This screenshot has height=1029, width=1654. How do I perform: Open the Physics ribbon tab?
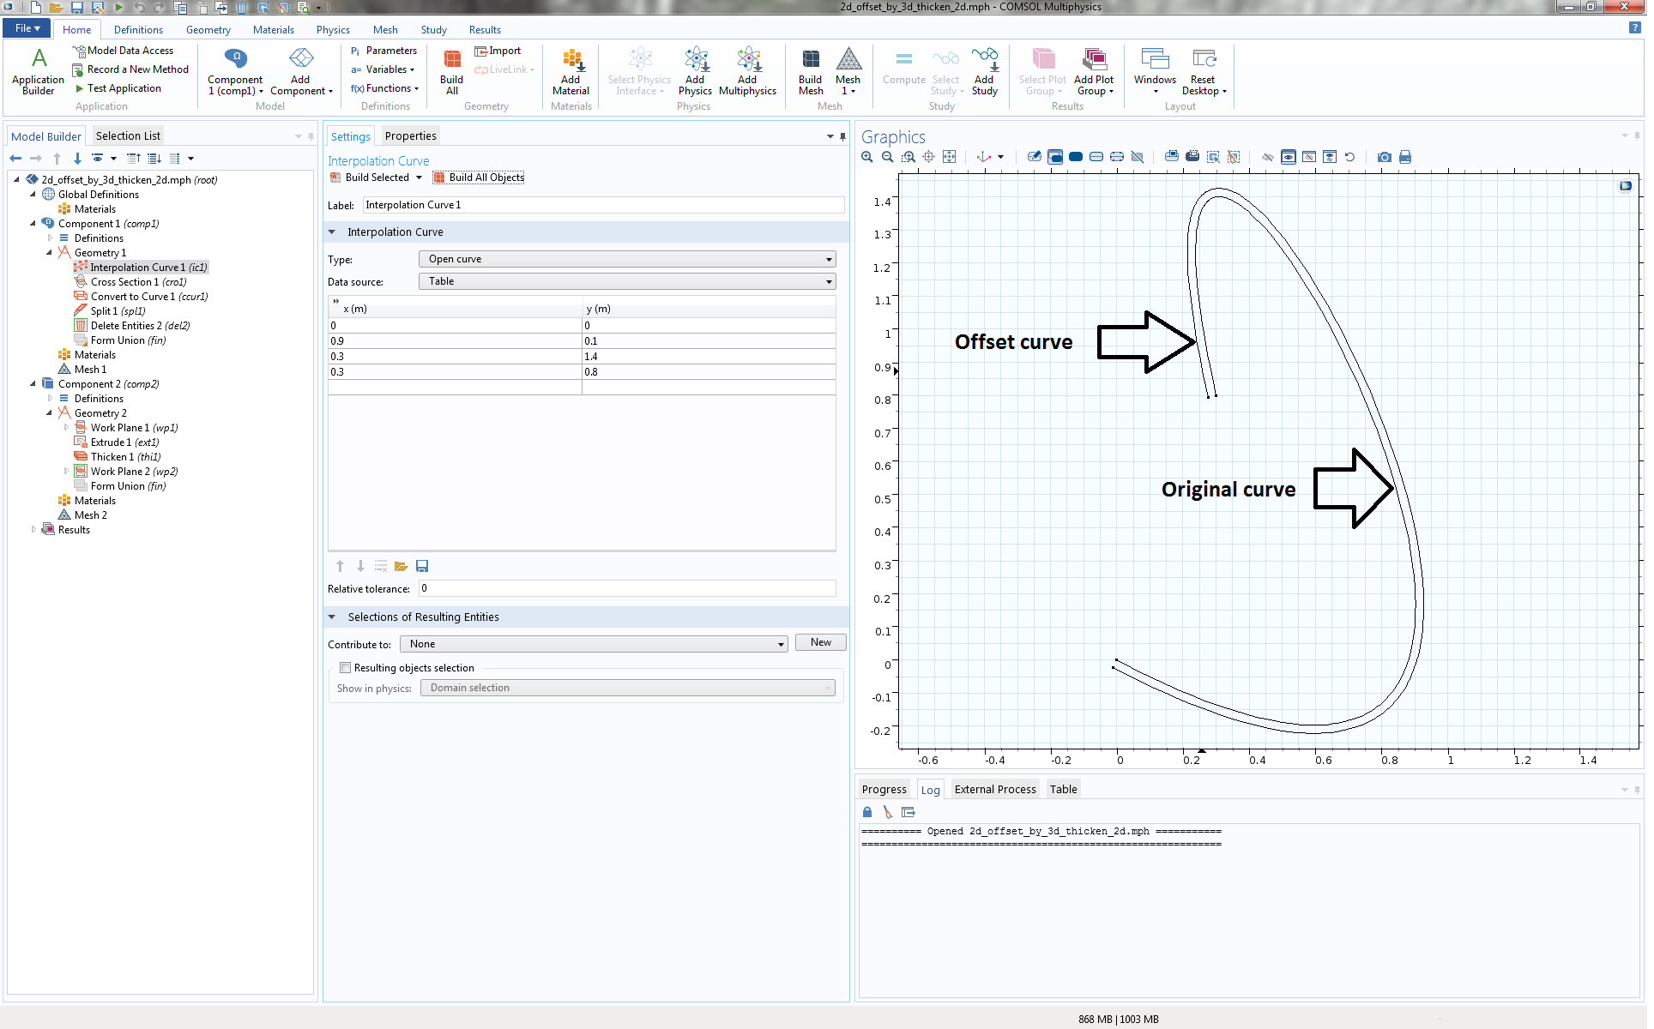click(333, 30)
